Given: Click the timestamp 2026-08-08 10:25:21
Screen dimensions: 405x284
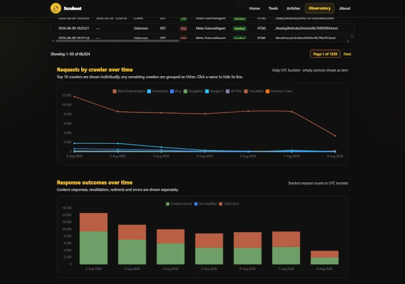Looking at the screenshot, I should [74, 28].
